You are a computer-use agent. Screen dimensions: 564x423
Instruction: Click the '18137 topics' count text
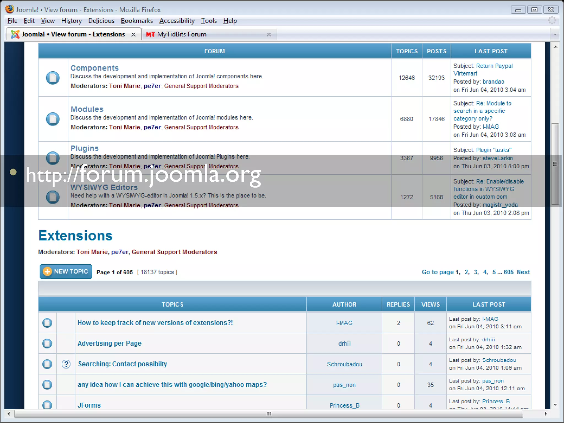coord(157,272)
